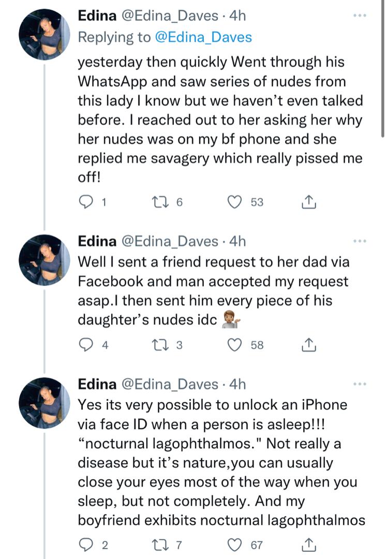Like the tweet showing 67 likes
The image size is (387, 559).
pos(234,545)
